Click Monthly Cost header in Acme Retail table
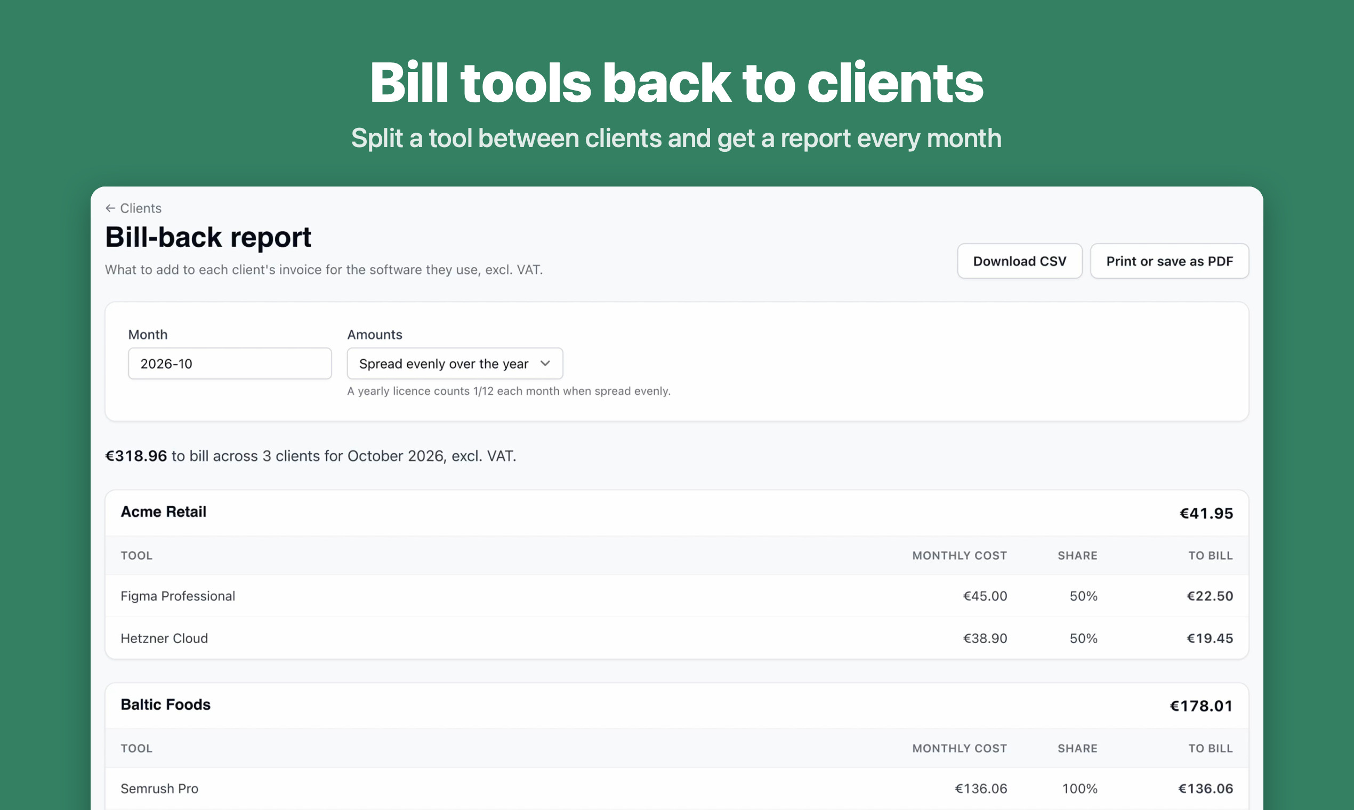Screen dimensions: 1354x810 [x=960, y=556]
